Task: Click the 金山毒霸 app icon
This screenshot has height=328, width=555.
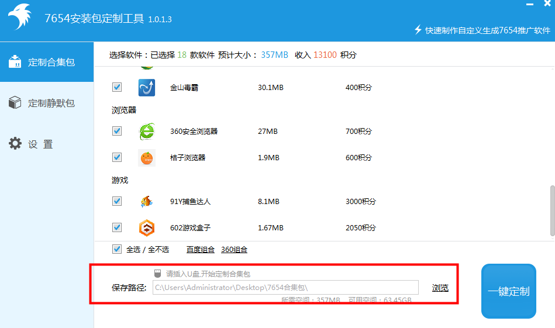Action: coord(146,88)
